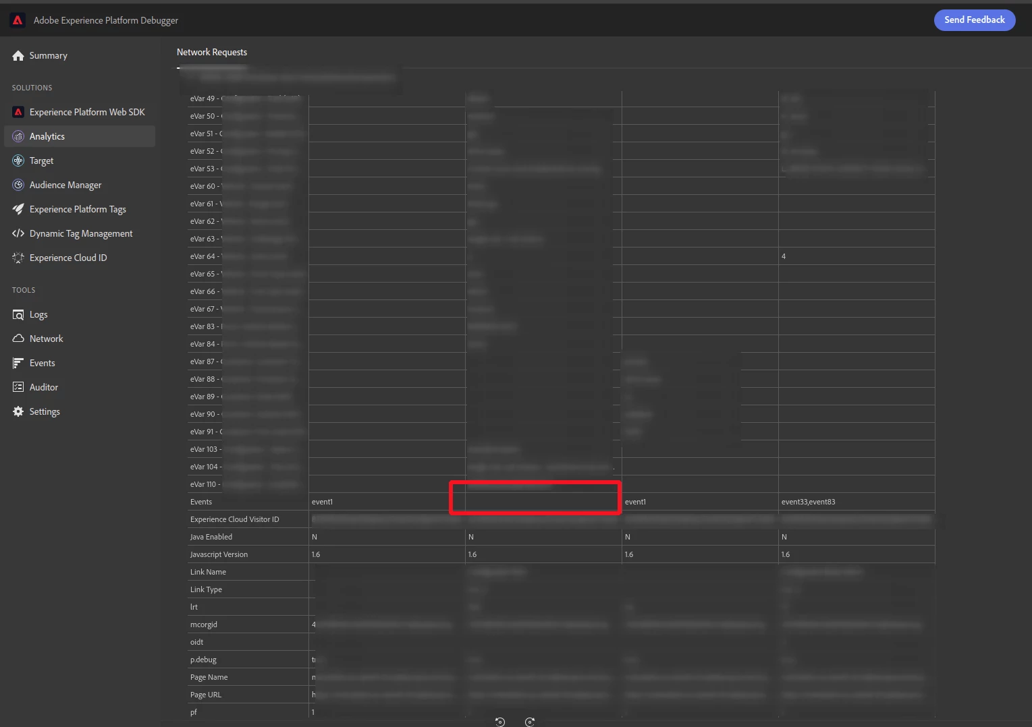Click the pf row label

(194, 712)
